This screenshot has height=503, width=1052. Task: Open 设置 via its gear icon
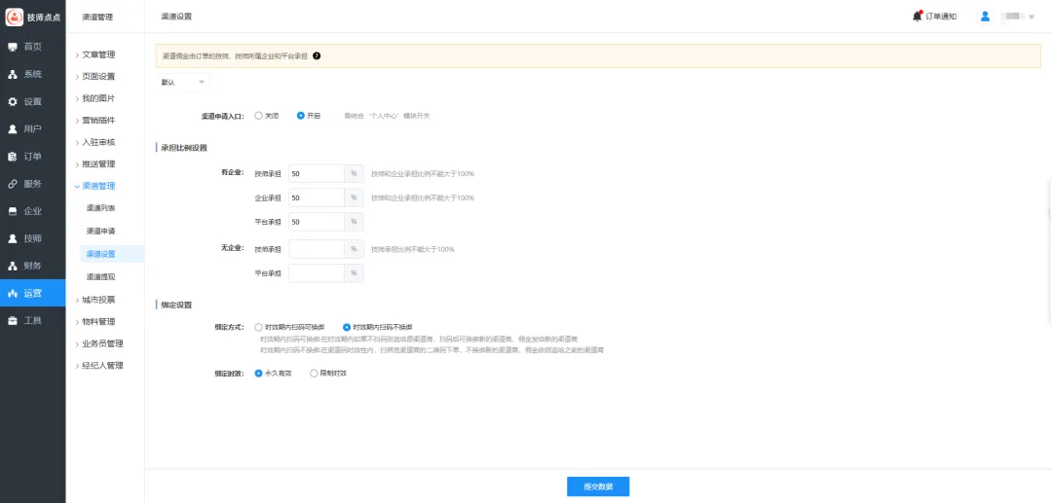[x=13, y=101]
